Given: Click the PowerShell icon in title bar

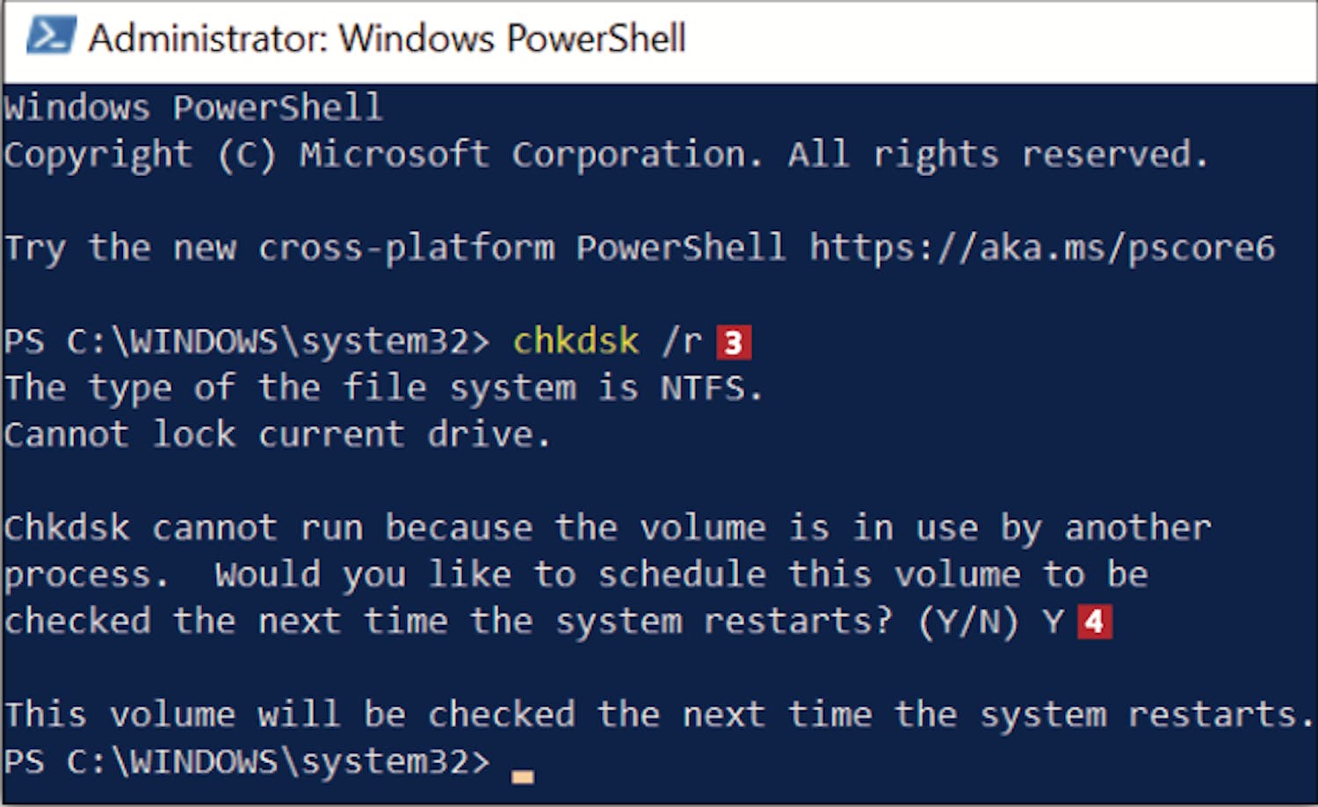Looking at the screenshot, I should (51, 36).
